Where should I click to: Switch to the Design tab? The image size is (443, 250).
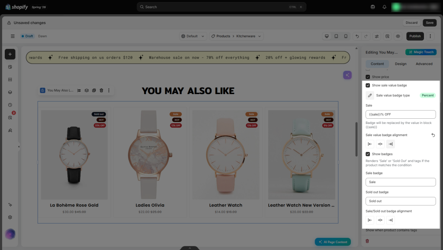[400, 64]
